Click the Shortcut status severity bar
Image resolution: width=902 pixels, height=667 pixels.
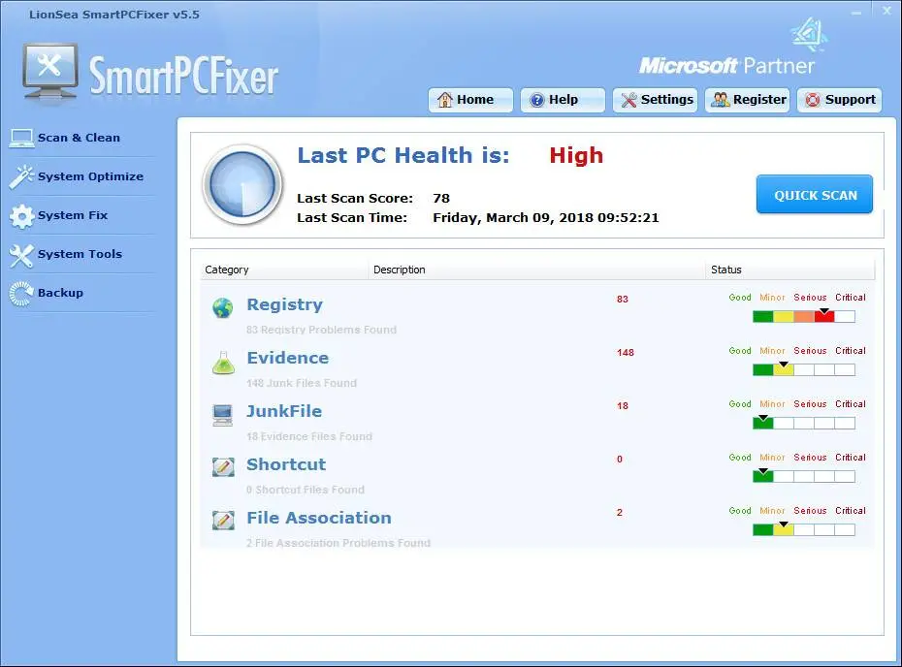point(804,476)
